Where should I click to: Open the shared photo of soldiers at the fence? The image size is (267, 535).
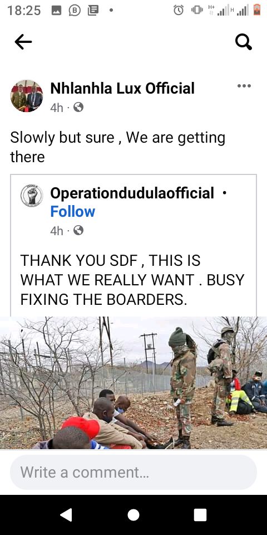(133, 383)
